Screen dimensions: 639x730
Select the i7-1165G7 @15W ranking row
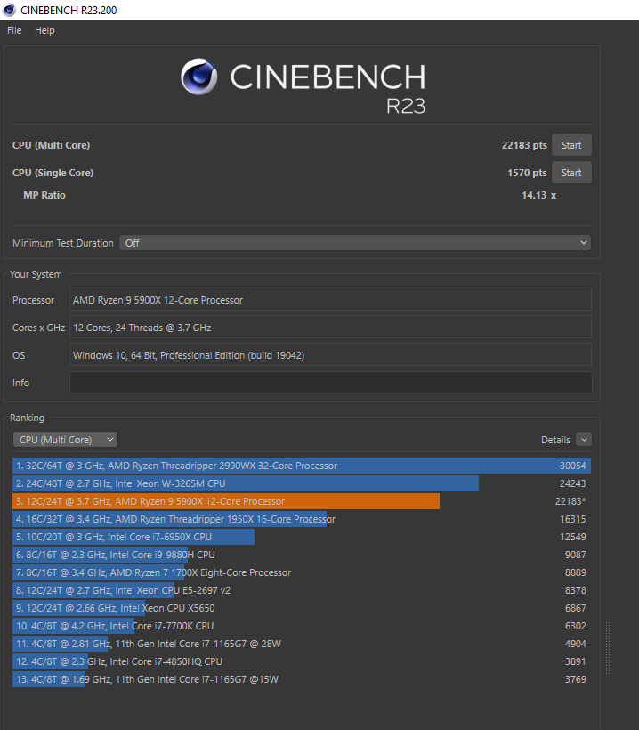(302, 679)
